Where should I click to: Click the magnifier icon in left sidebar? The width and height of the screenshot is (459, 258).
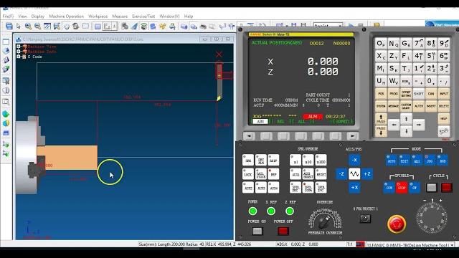pos(6,102)
